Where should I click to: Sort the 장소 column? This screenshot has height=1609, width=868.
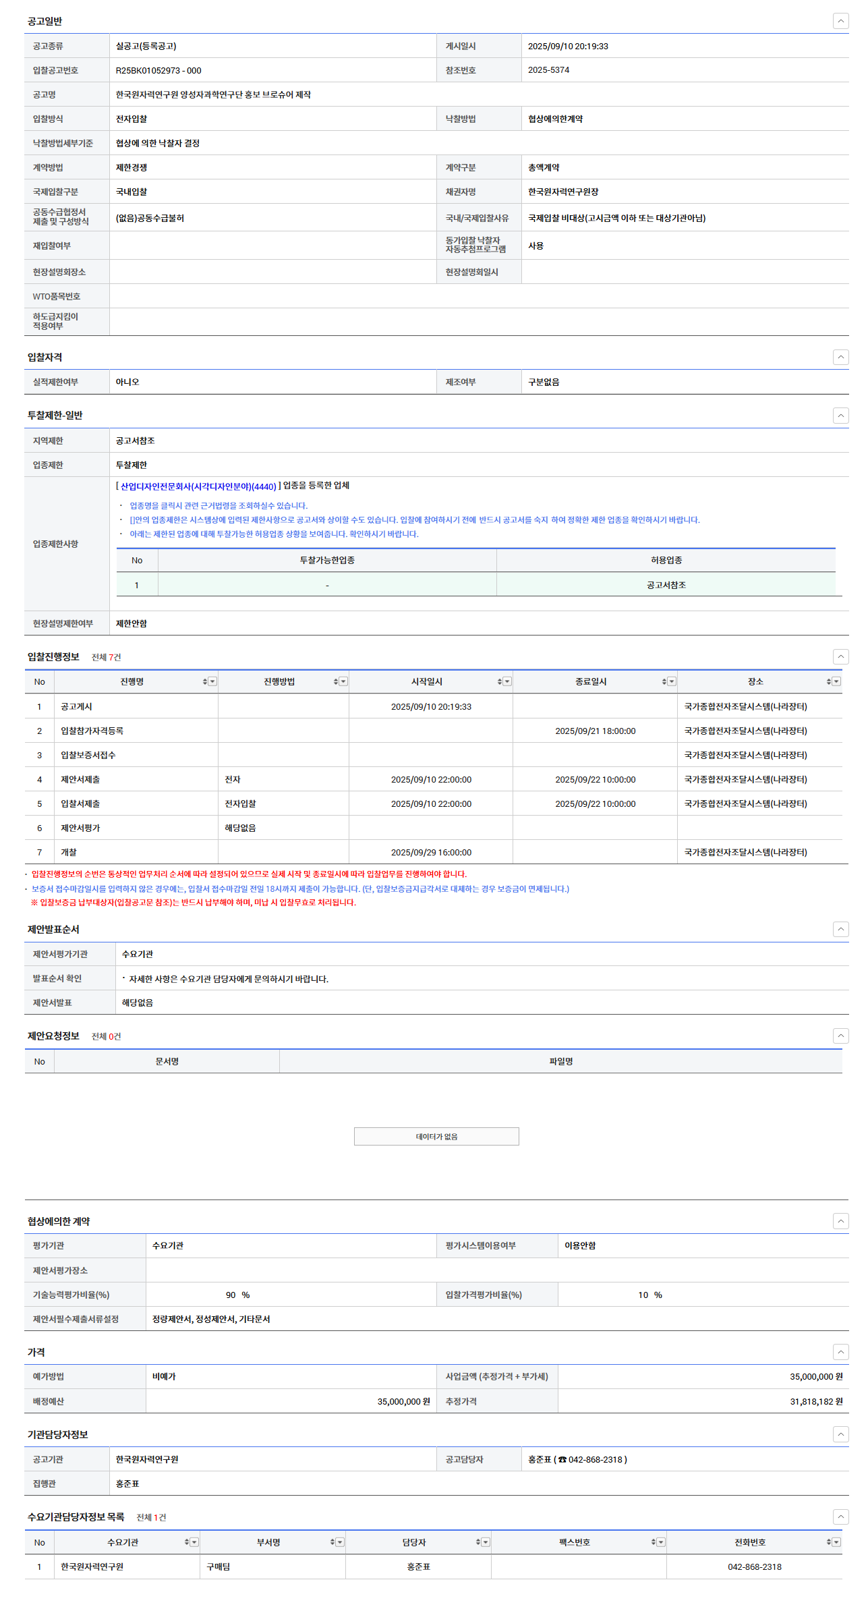829,682
